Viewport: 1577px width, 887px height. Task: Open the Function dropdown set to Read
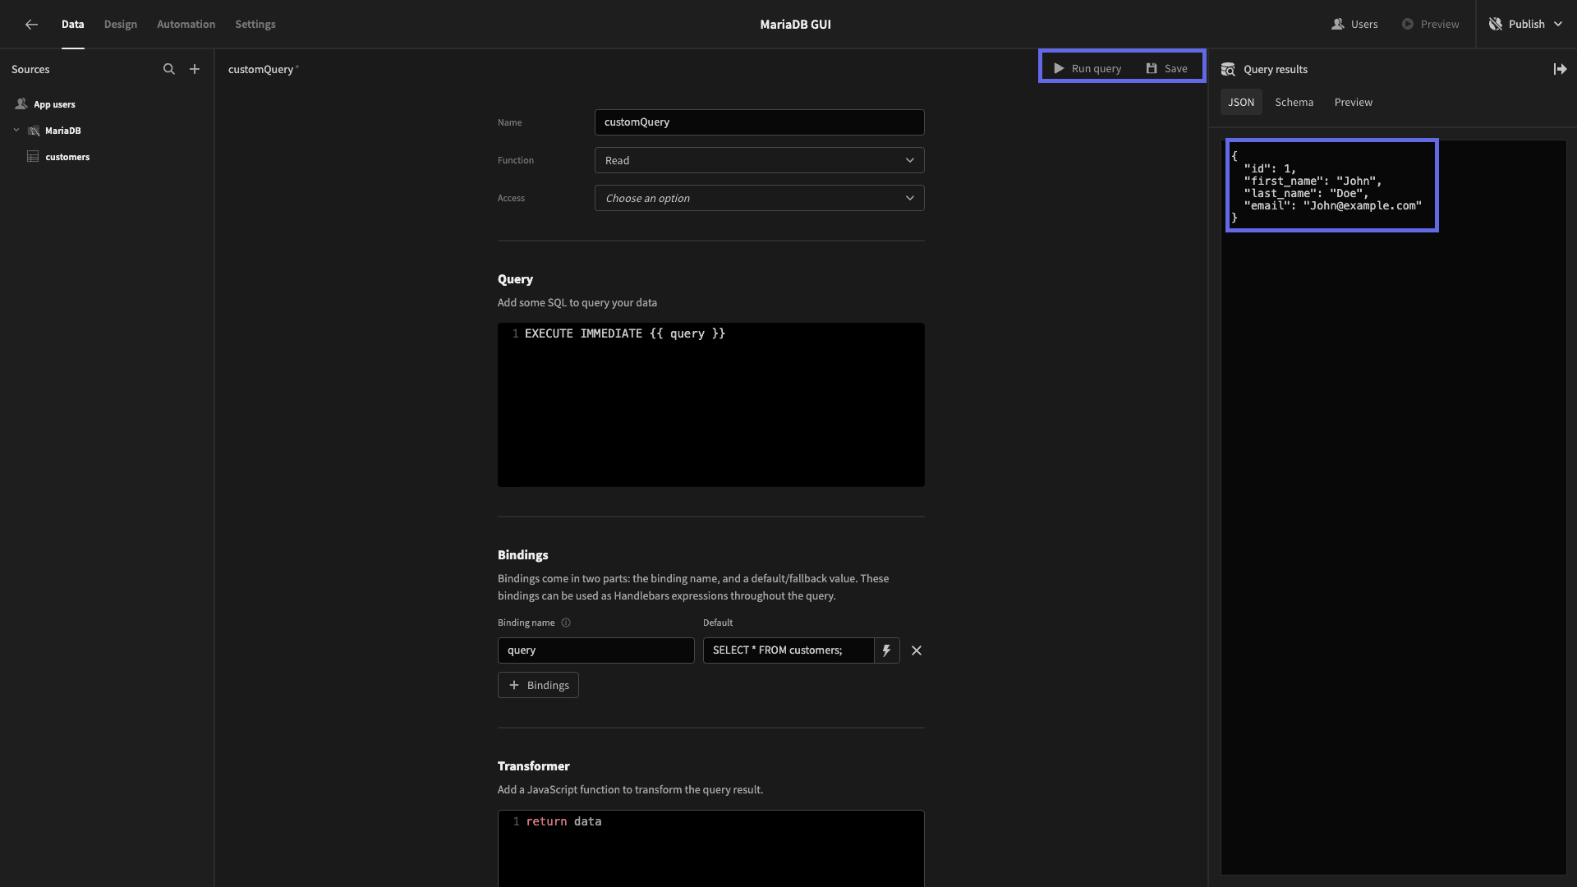759,160
